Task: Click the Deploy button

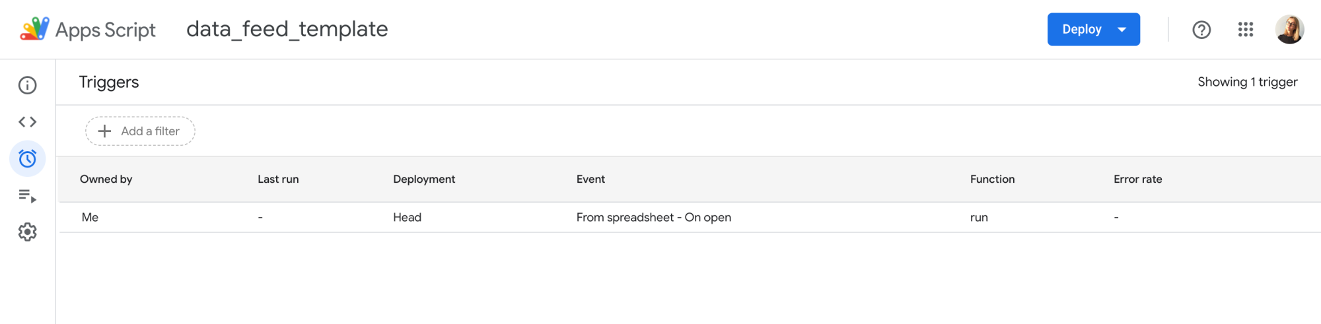Action: [1081, 30]
